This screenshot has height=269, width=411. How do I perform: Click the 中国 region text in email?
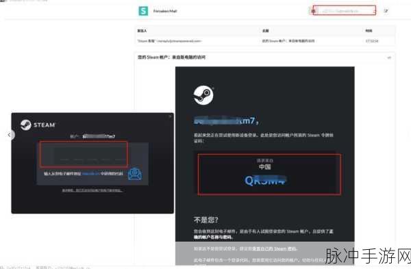tap(264, 167)
